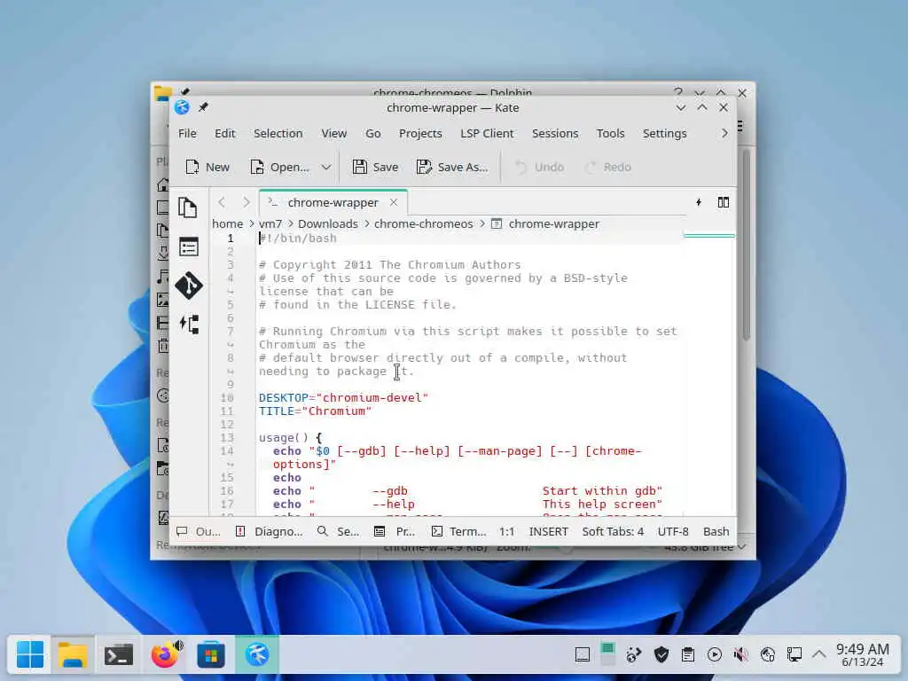
Task: Toggle the Kate keep-above pin icon
Action: tap(203, 107)
